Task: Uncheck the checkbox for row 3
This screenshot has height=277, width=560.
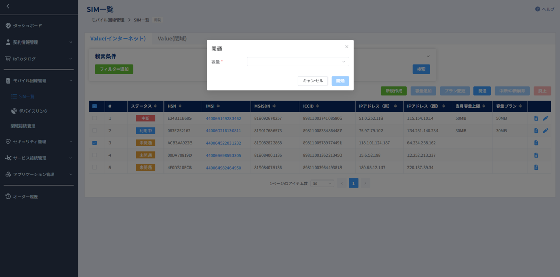Action: [94, 143]
